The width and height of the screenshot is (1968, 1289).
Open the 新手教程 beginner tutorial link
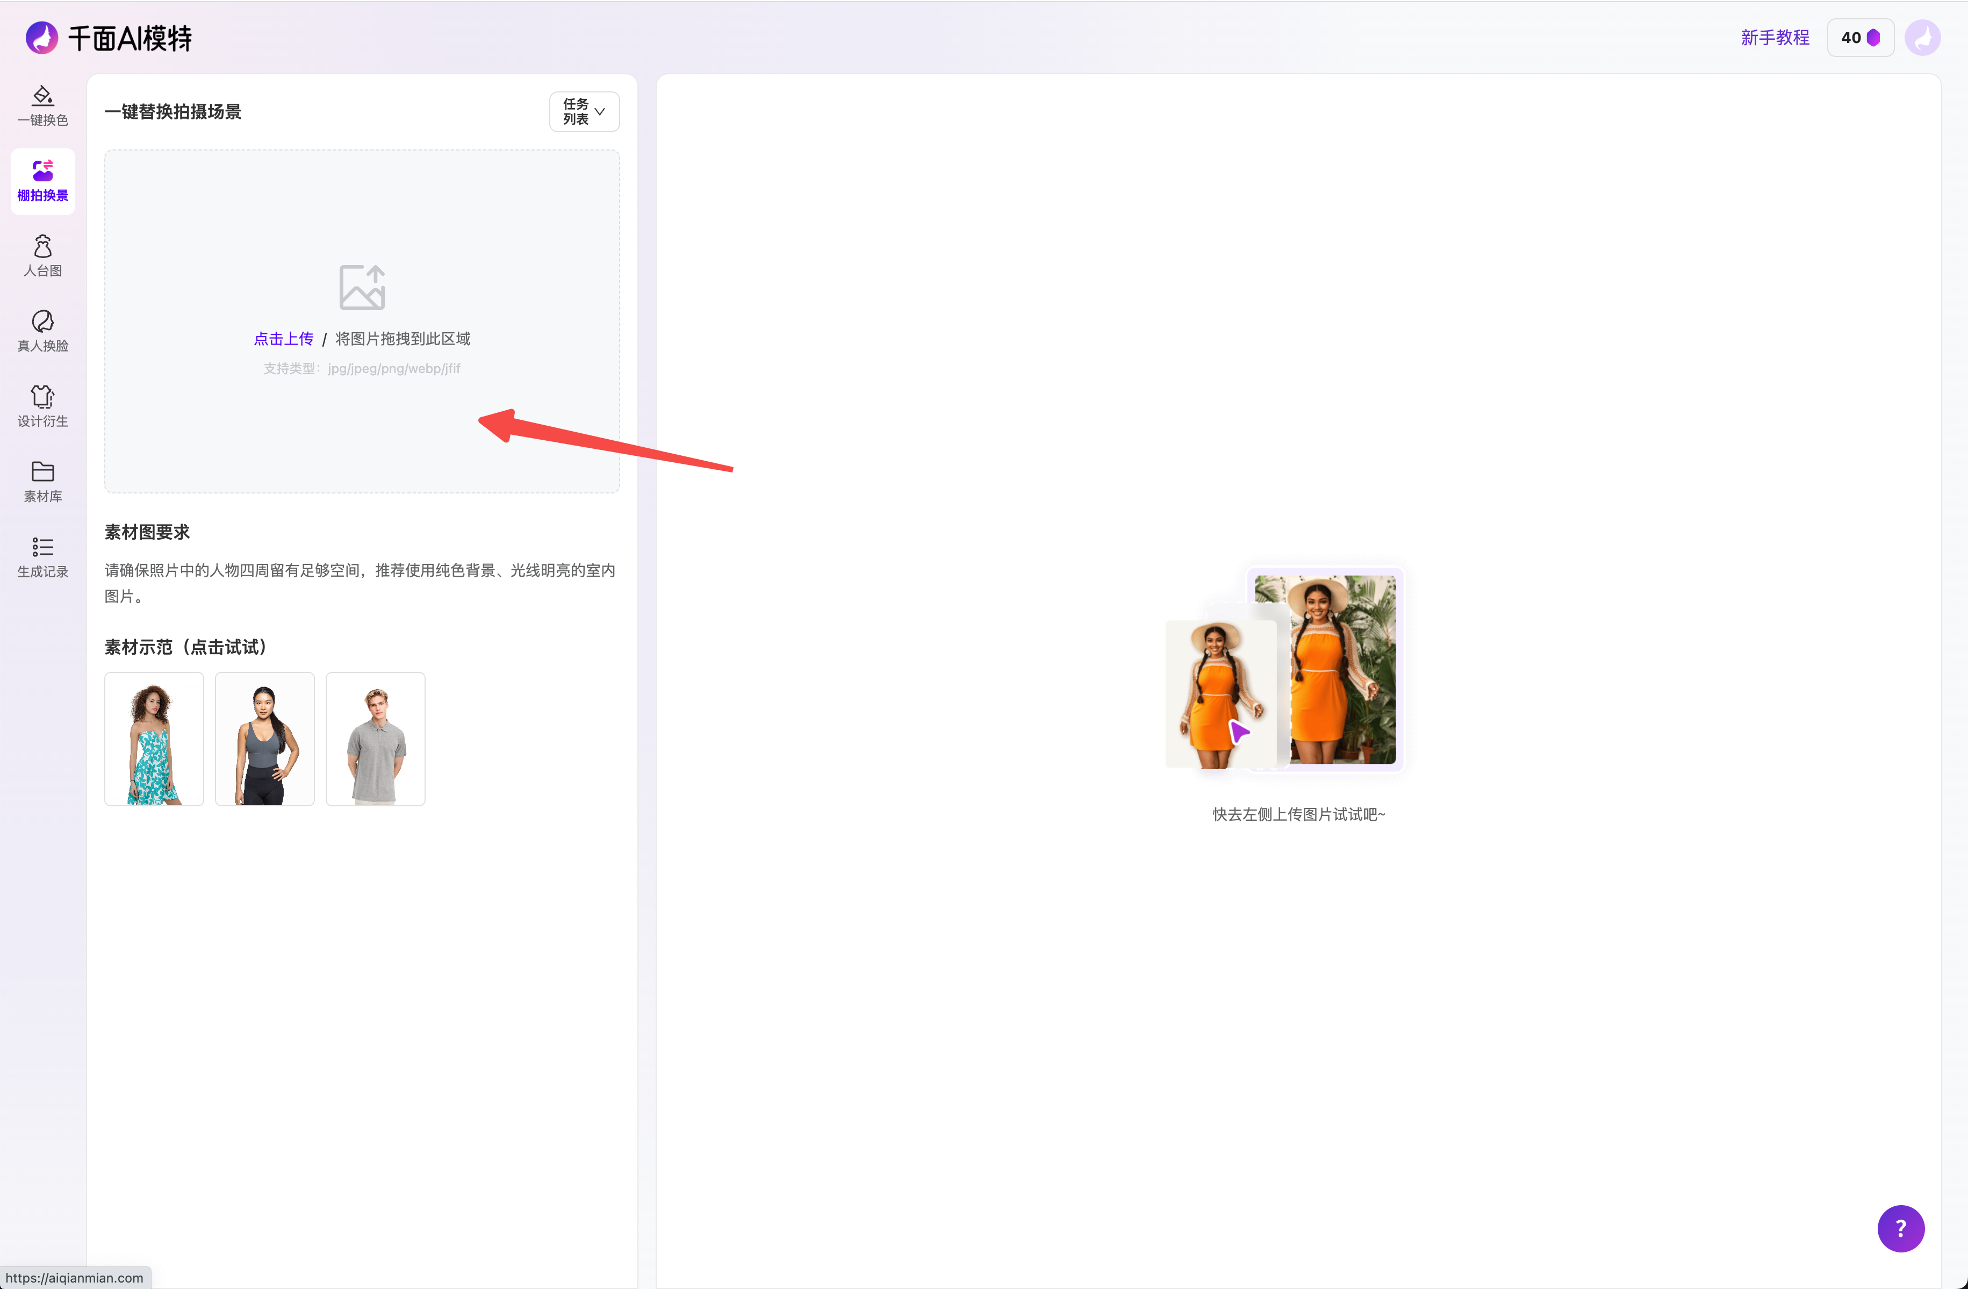point(1775,38)
